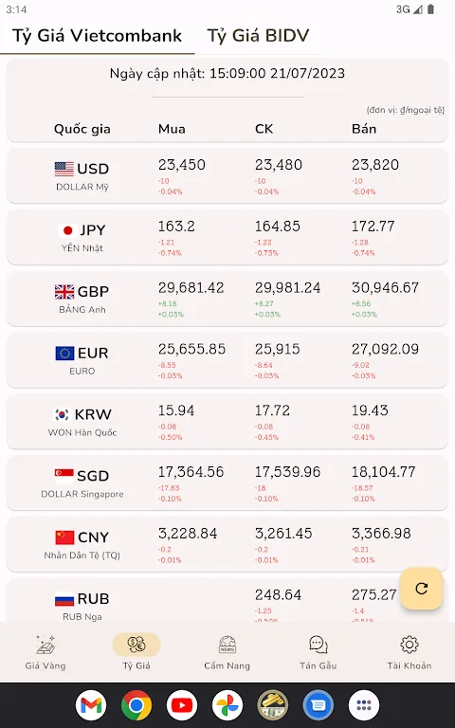The image size is (455, 728).
Task: Open Giá Vàng gold price section
Action: pos(45,652)
